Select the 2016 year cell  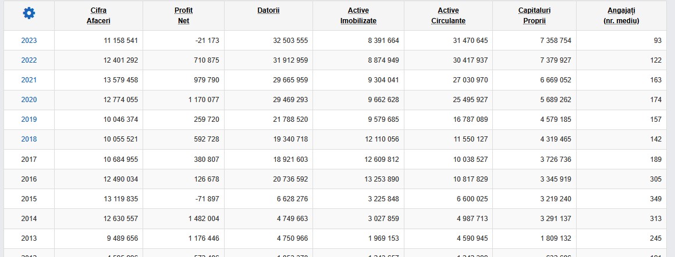pyautogui.click(x=29, y=179)
